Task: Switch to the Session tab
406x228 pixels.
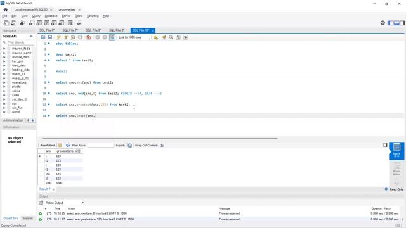Action: click(x=27, y=218)
